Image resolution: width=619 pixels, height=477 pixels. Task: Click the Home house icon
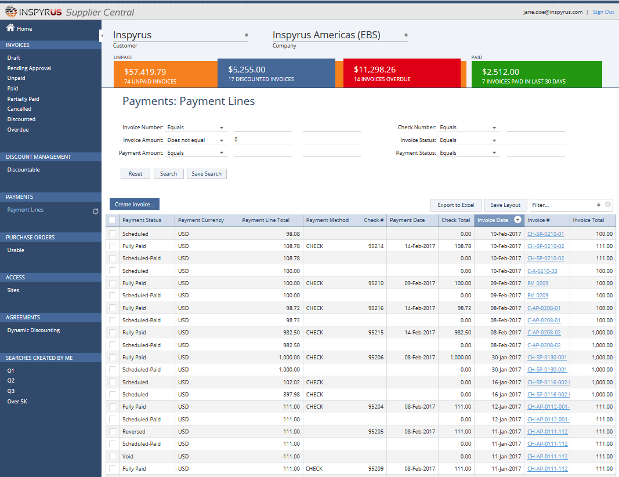10,28
